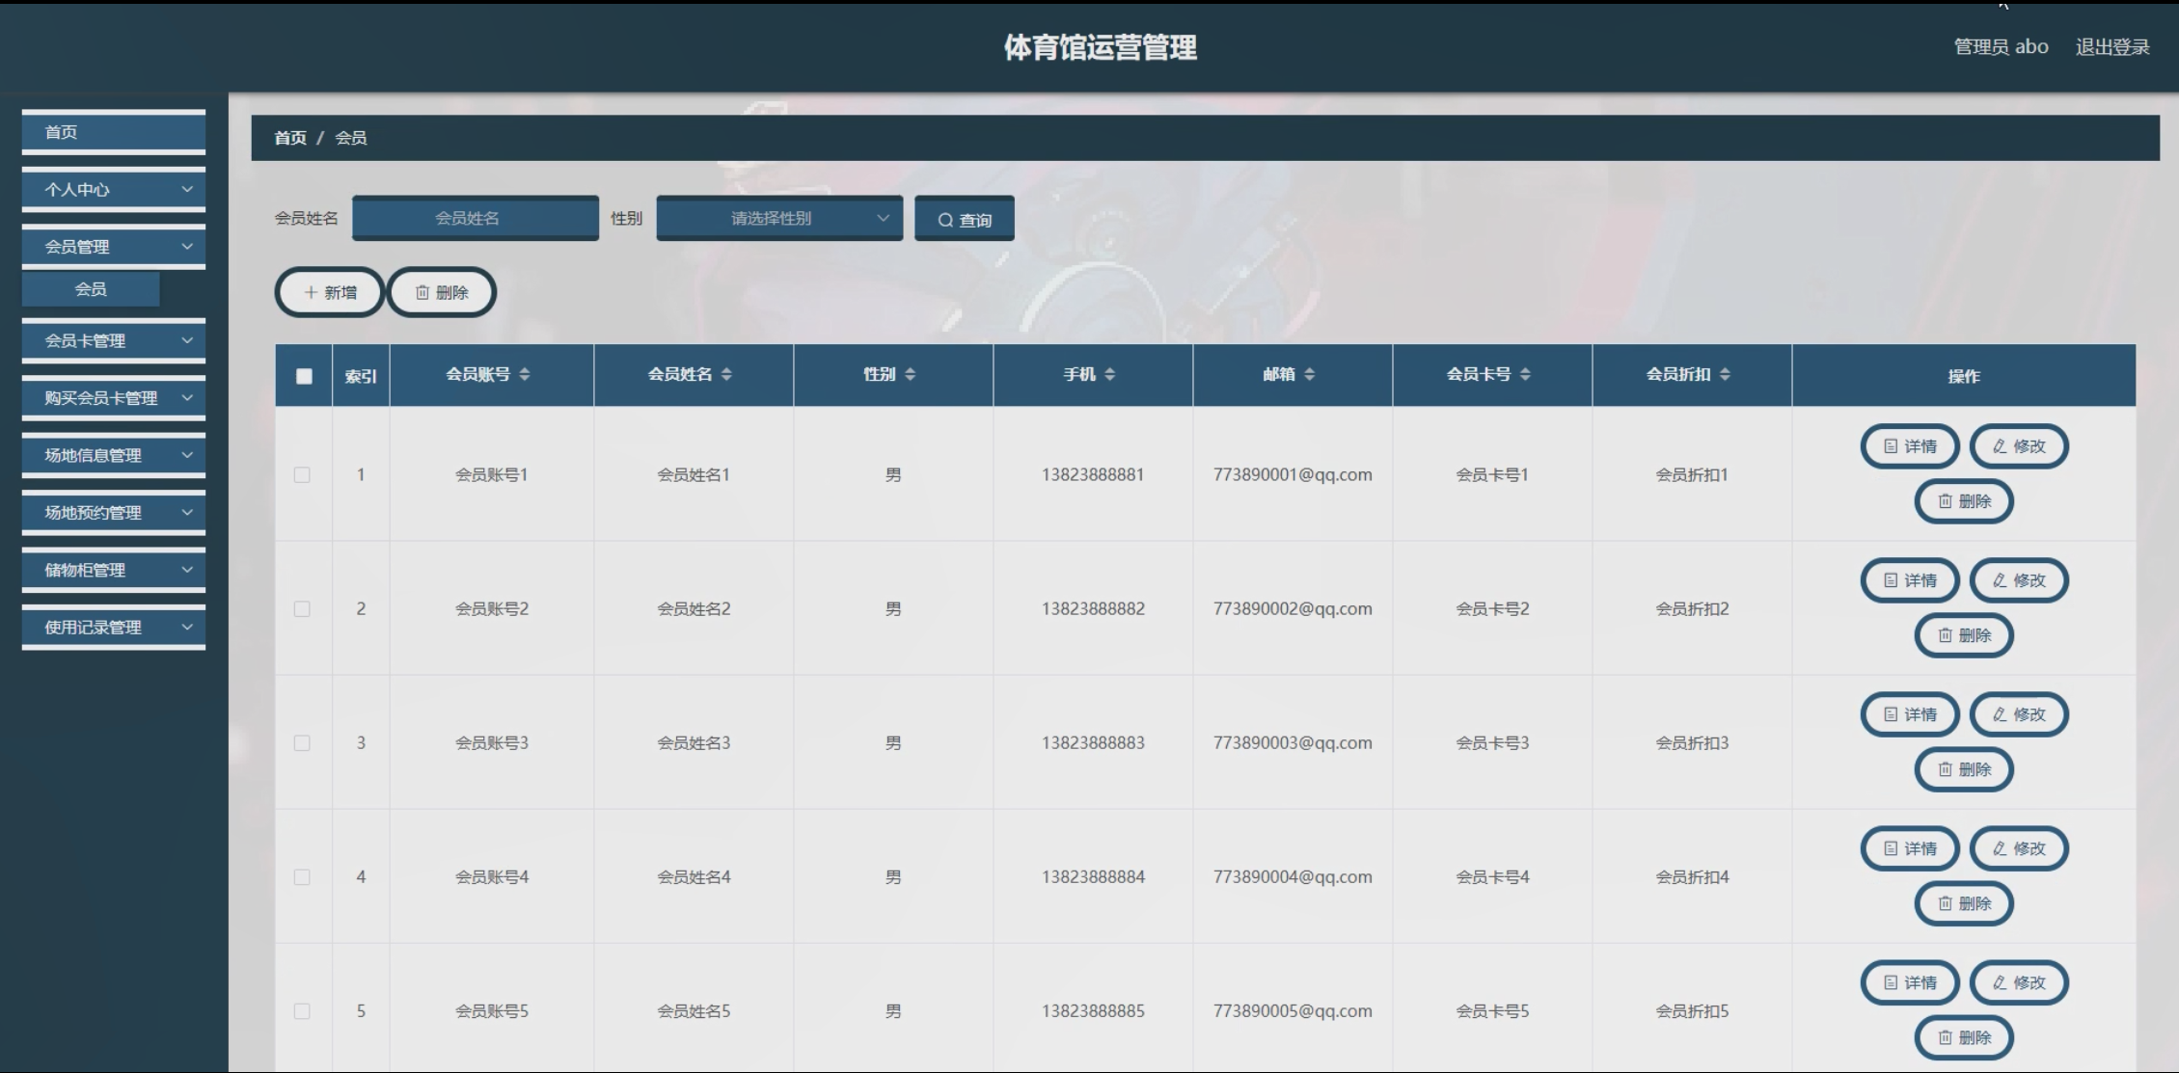The width and height of the screenshot is (2179, 1073).
Task: Click the sort icon beside 邮箱 header
Action: pos(1310,374)
